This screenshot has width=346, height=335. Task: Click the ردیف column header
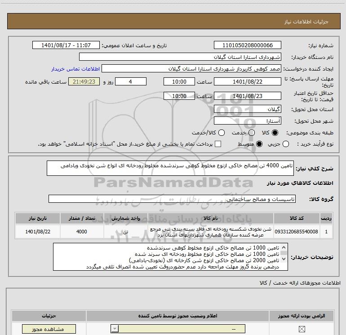tap(326, 218)
